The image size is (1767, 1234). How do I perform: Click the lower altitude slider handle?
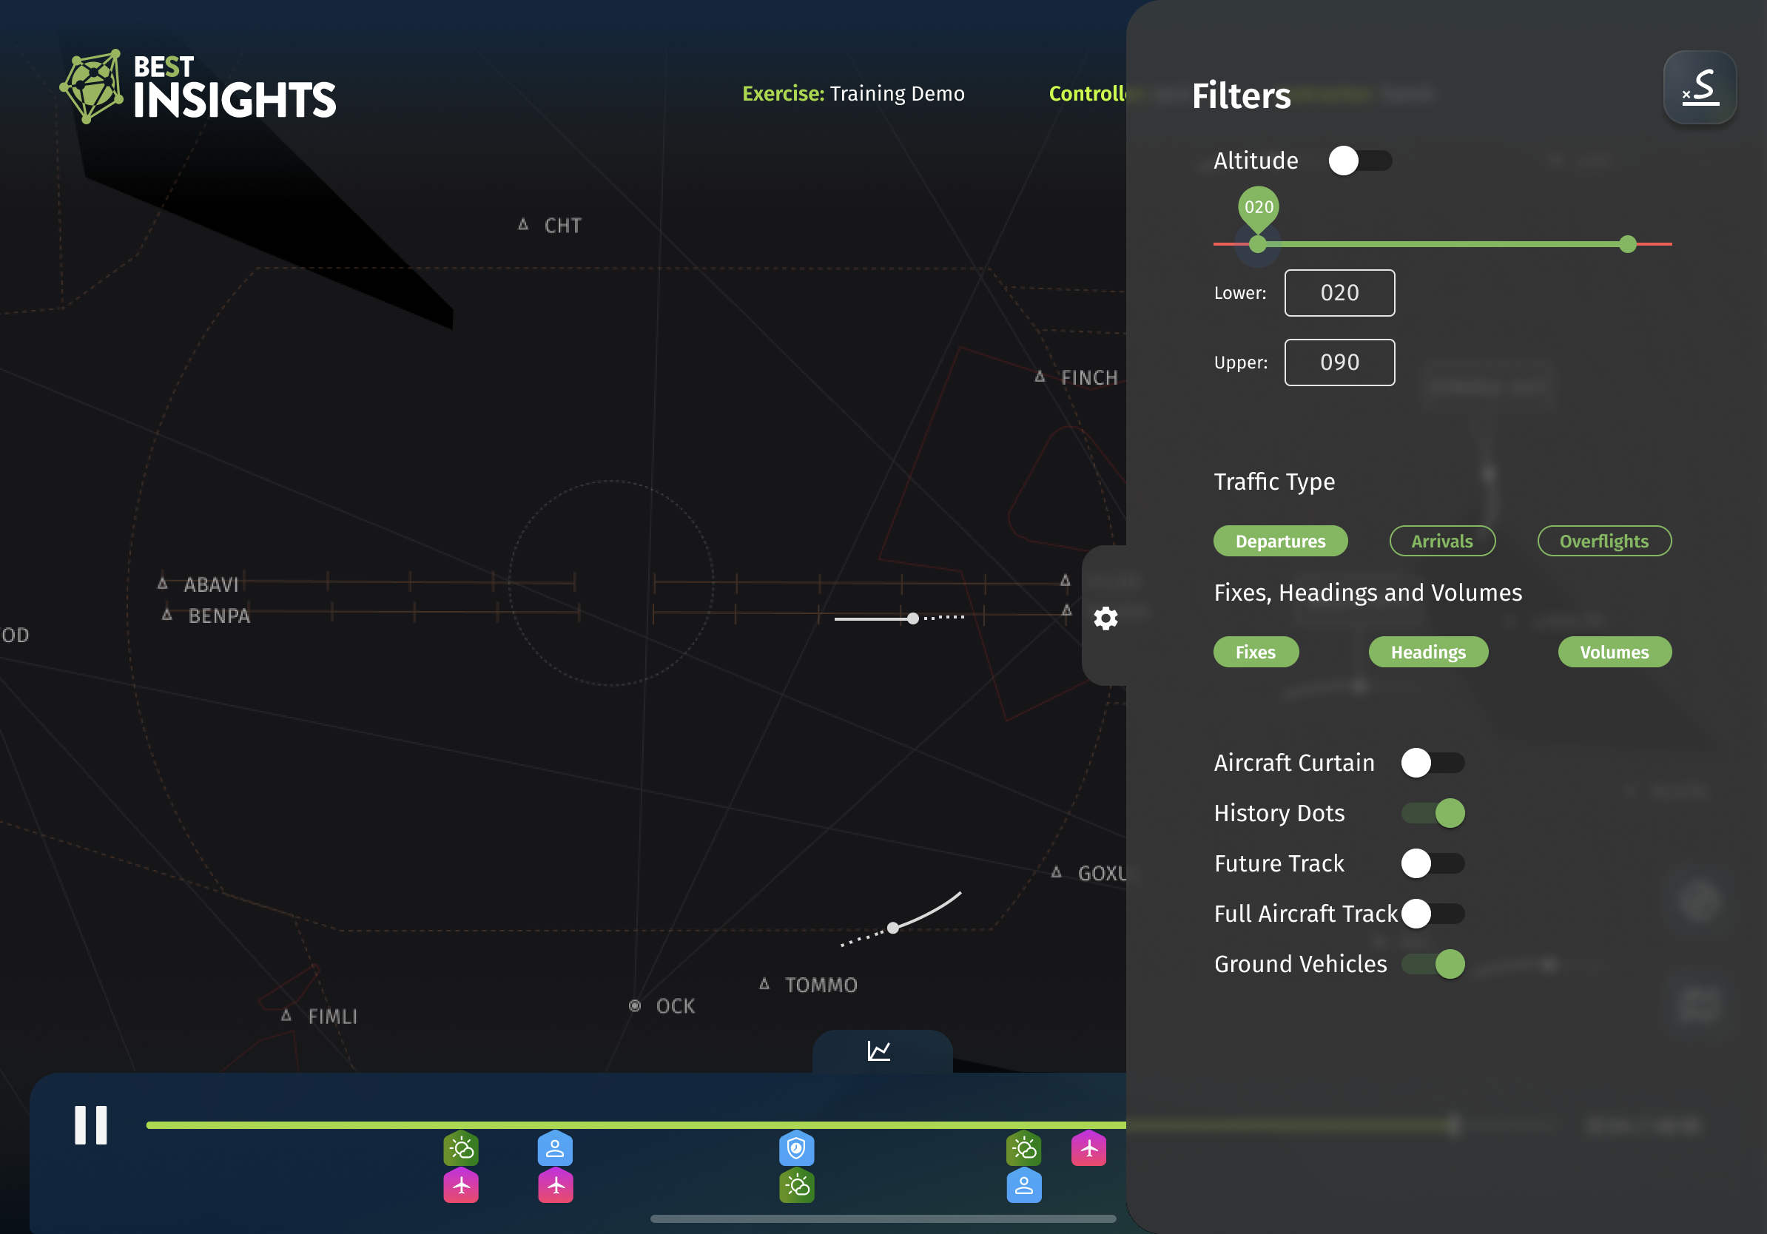1257,244
